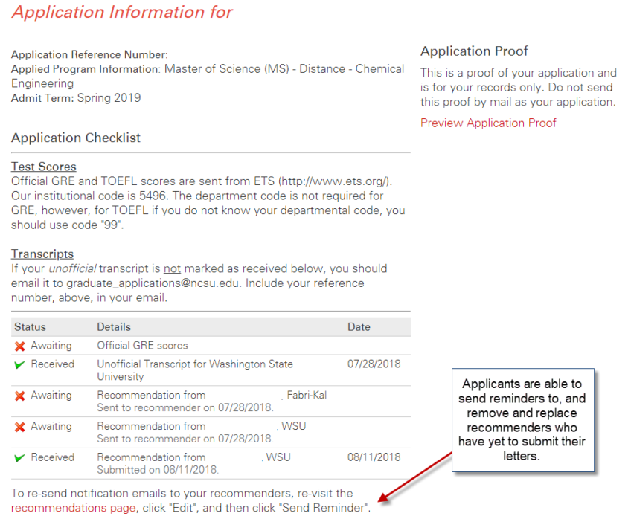This screenshot has width=631, height=519.
Task: Click green checkmark on the received WSU recommendation
Action: 20,458
